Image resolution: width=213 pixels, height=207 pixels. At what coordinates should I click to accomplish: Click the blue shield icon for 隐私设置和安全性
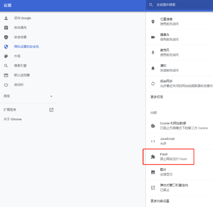(x=6, y=47)
